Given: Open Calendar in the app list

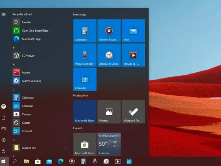Looking at the screenshot, I should [40, 106].
